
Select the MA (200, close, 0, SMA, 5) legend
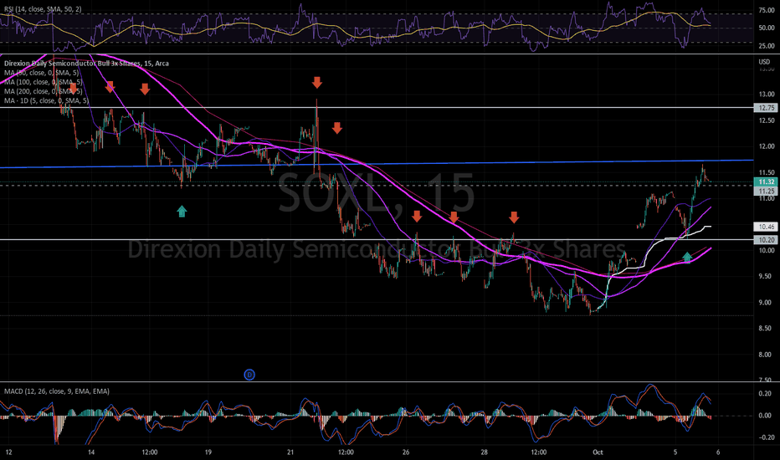44,91
